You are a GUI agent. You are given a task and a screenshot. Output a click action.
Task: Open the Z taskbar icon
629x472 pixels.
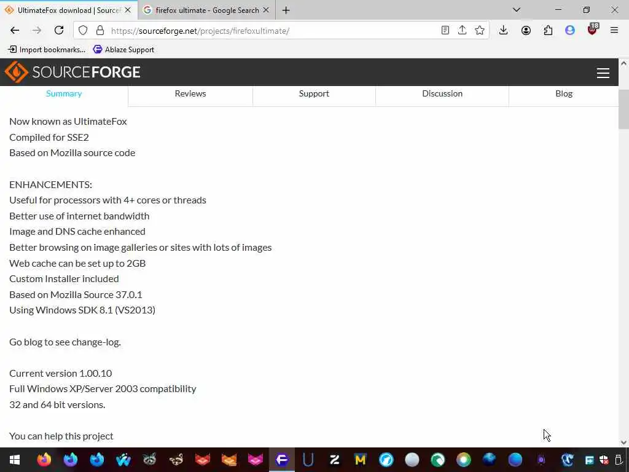coord(334,460)
